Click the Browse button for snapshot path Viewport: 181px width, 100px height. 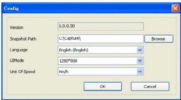click(159, 39)
